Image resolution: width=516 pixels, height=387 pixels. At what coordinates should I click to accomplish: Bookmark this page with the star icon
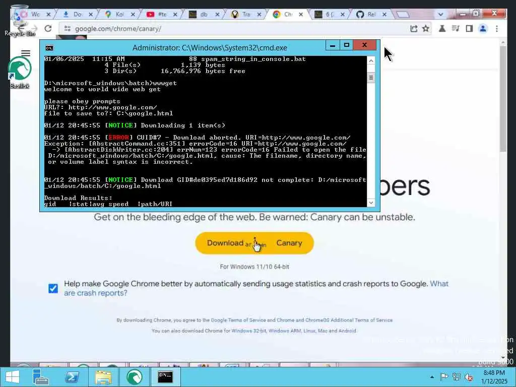tap(426, 29)
